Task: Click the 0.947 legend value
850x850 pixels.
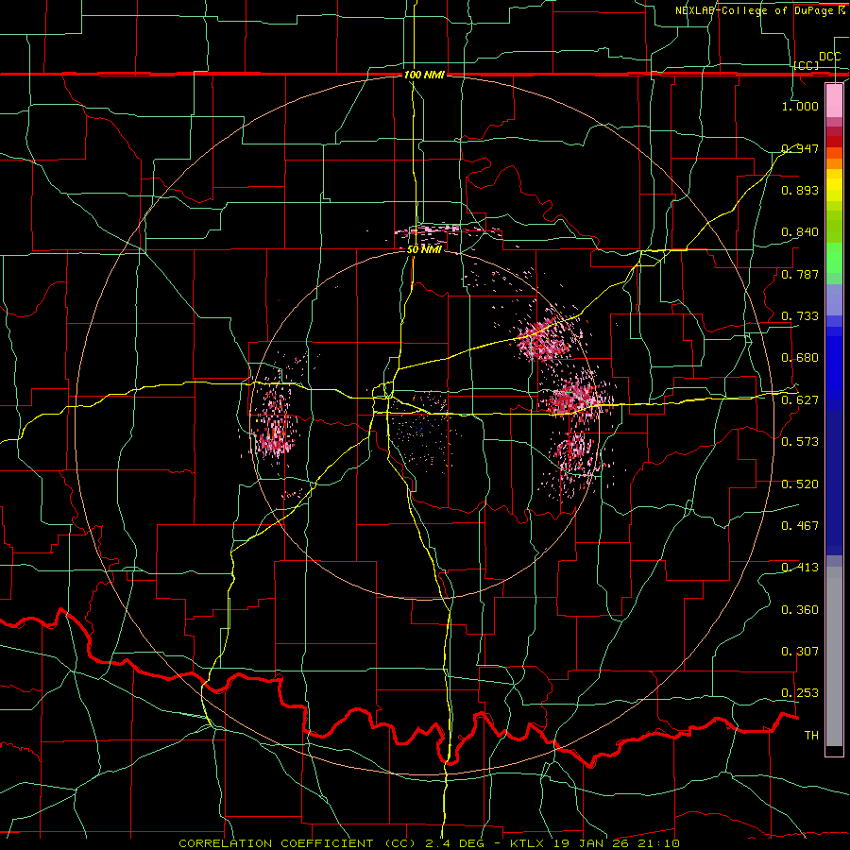Action: (x=800, y=148)
